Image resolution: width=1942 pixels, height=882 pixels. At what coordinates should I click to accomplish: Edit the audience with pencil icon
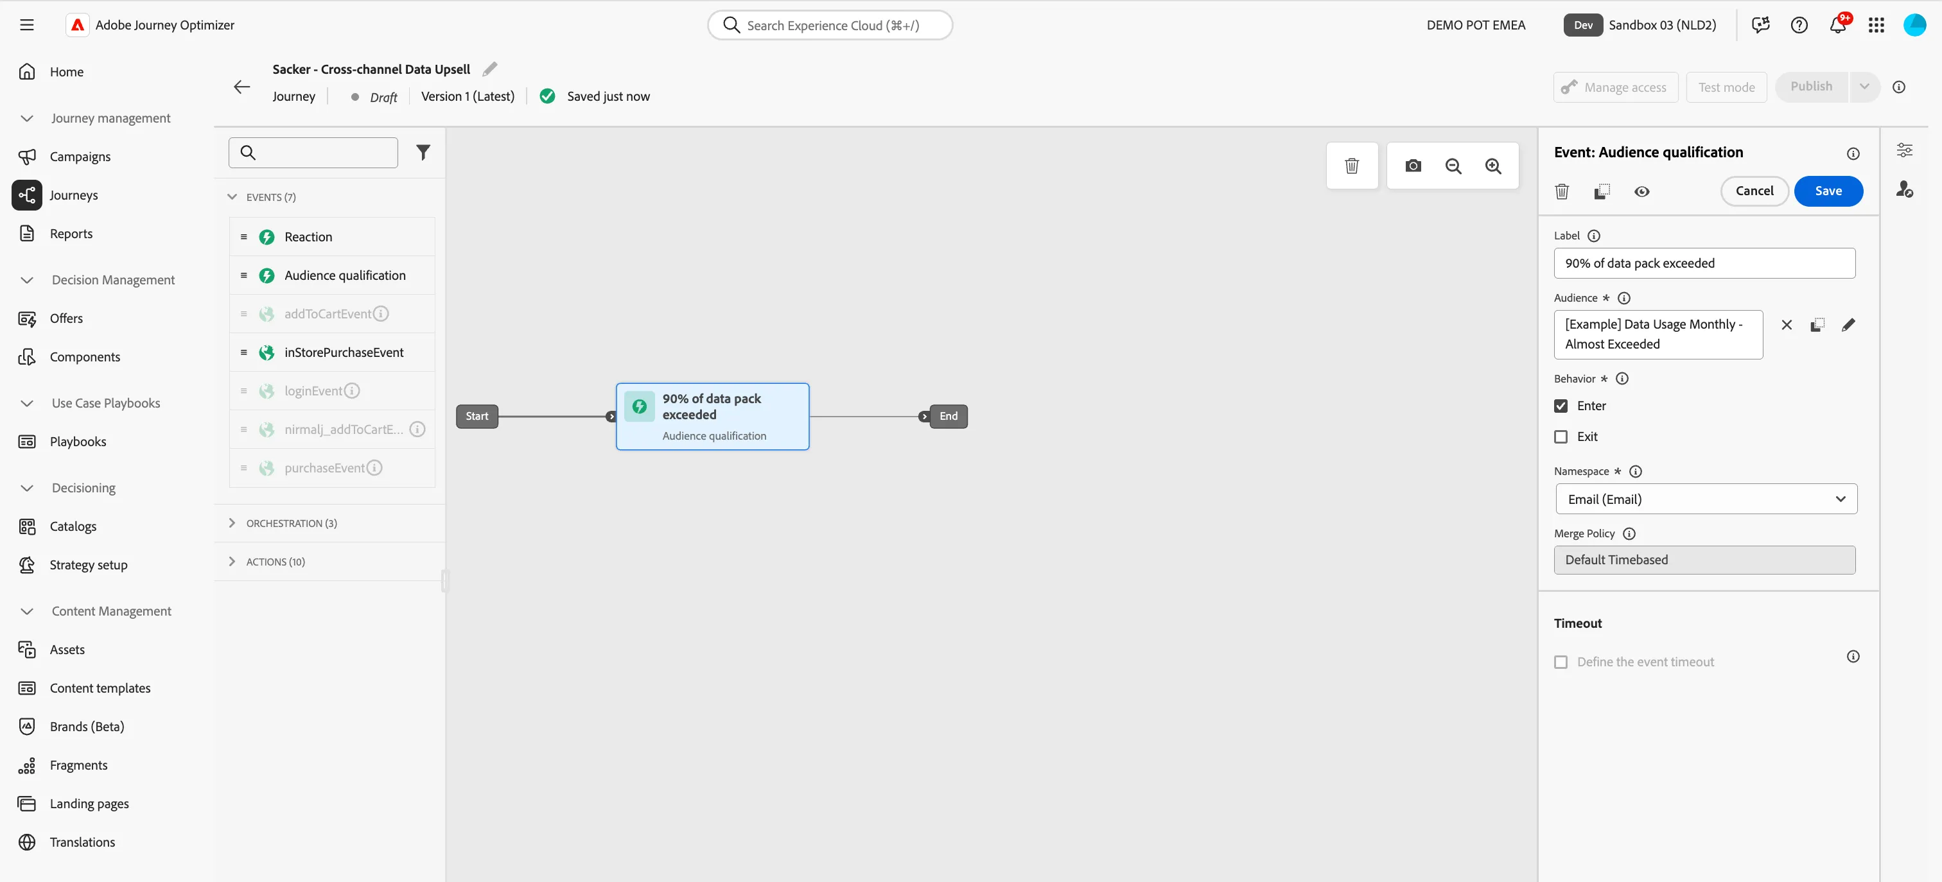point(1848,325)
